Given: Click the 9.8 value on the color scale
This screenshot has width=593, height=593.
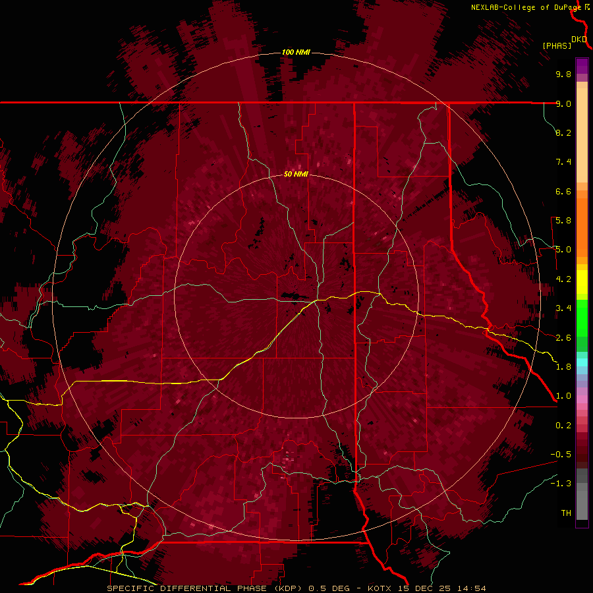Looking at the screenshot, I should tap(563, 74).
